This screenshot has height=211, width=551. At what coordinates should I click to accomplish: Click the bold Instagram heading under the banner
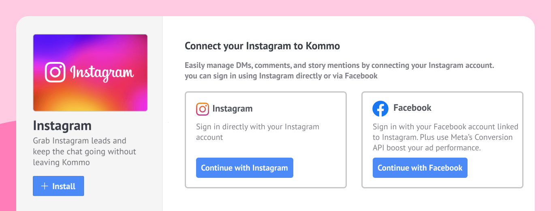click(62, 126)
